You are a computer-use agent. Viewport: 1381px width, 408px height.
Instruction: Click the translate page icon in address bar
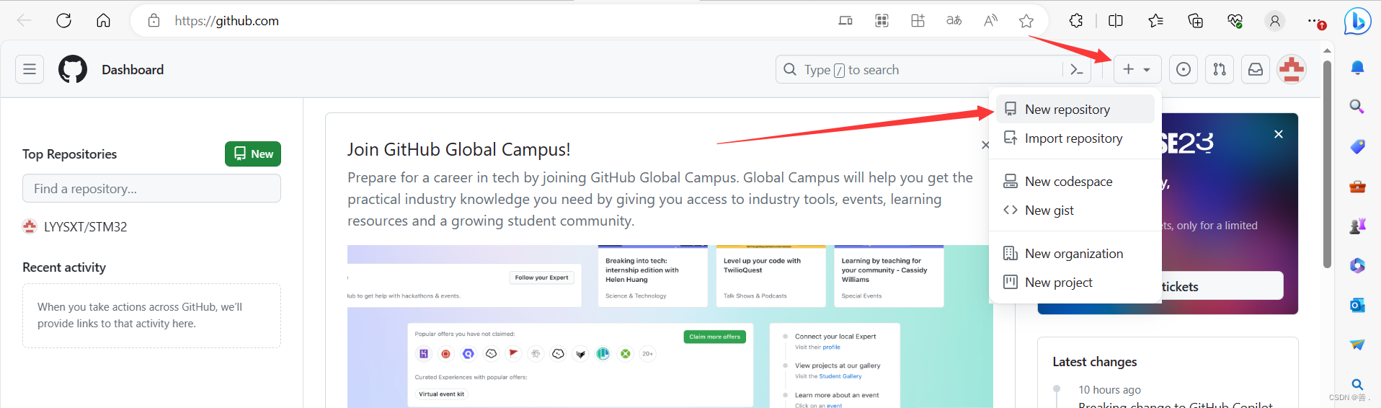pos(954,21)
